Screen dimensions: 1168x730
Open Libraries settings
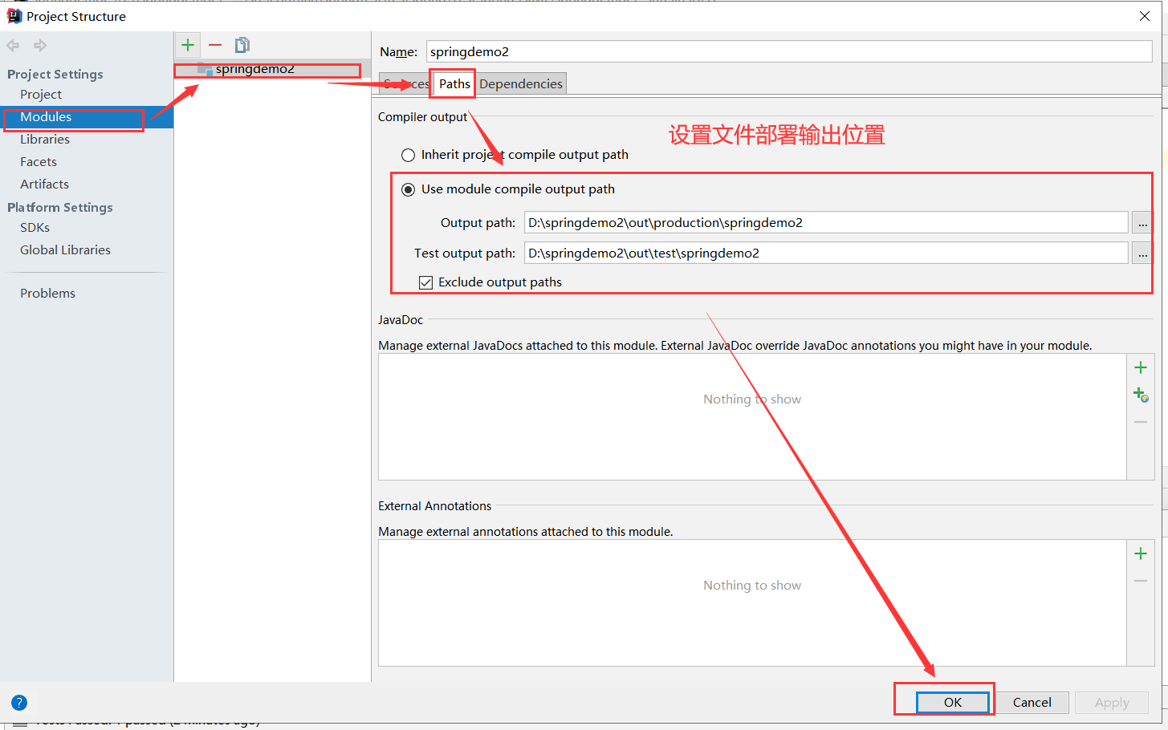(x=45, y=139)
